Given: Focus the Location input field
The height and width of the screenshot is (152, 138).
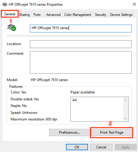Looking at the screenshot, I should pos(81,44).
